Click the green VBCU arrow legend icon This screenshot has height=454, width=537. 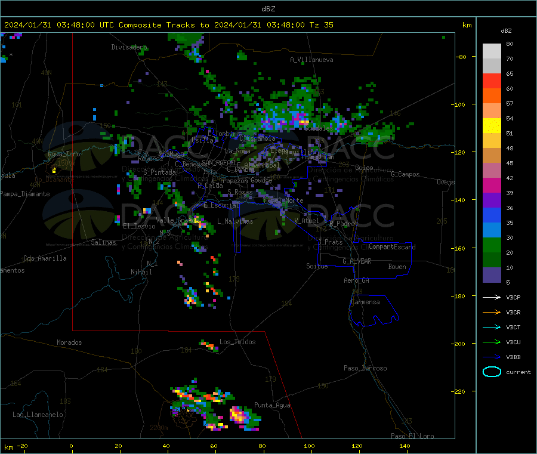492,342
